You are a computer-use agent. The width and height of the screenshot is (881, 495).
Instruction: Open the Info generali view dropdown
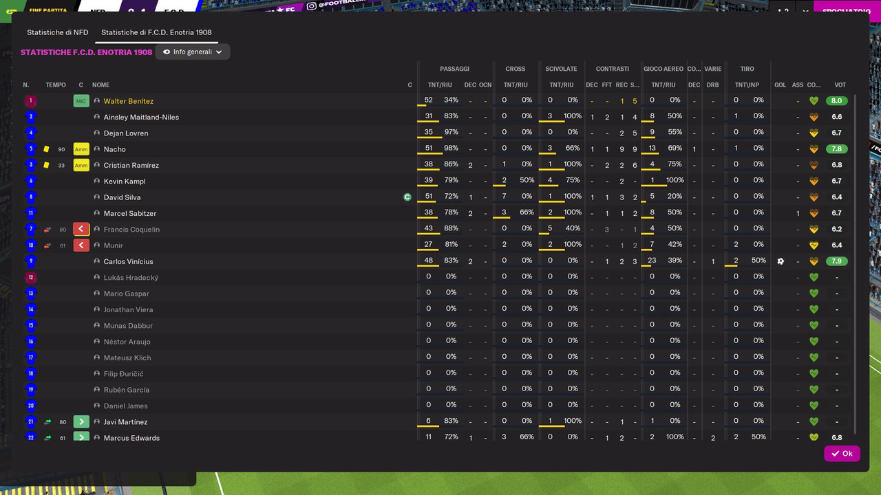(193, 52)
